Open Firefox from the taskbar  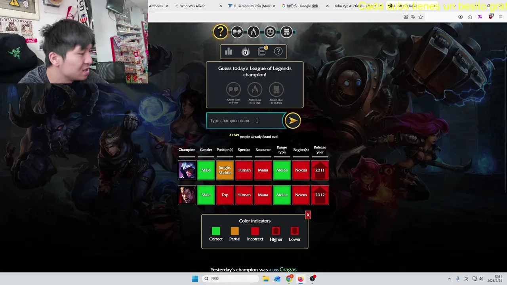tap(301, 279)
